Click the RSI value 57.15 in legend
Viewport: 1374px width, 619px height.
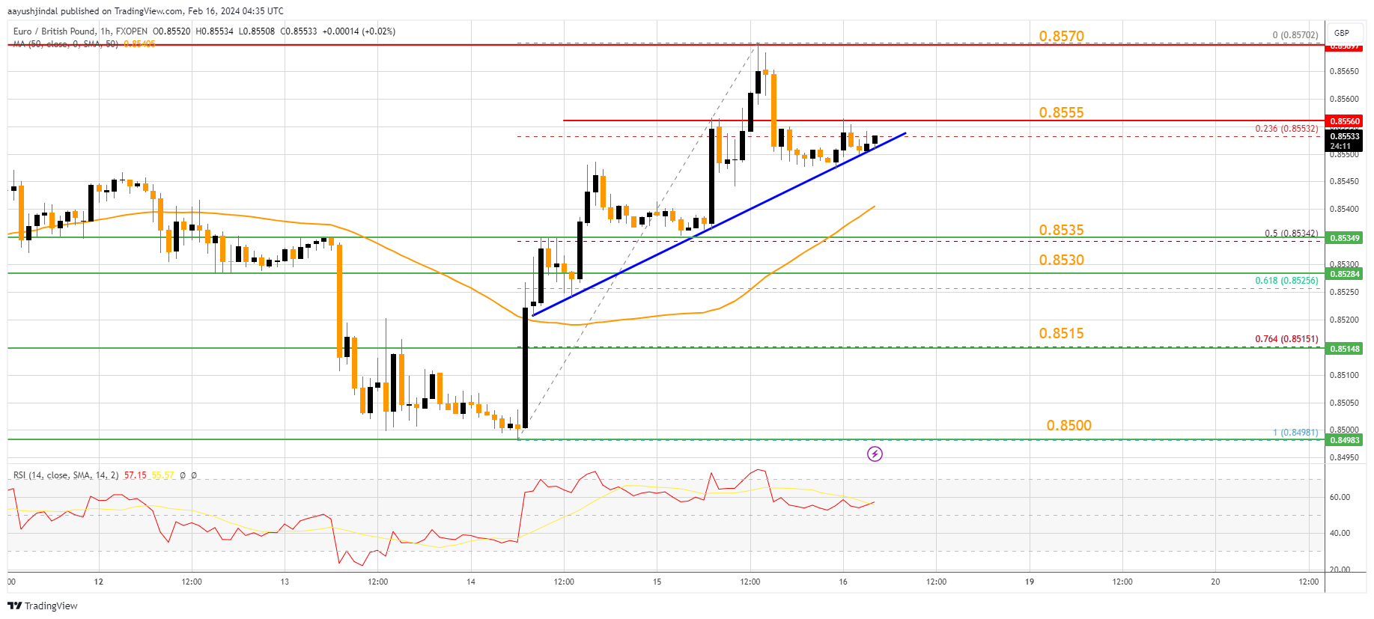(x=136, y=475)
